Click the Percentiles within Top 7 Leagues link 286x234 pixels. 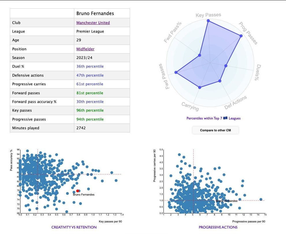coord(213,118)
